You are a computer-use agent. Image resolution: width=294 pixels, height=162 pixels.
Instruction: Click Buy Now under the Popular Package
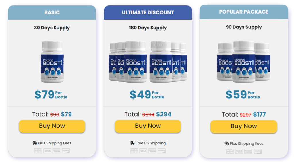(243, 127)
